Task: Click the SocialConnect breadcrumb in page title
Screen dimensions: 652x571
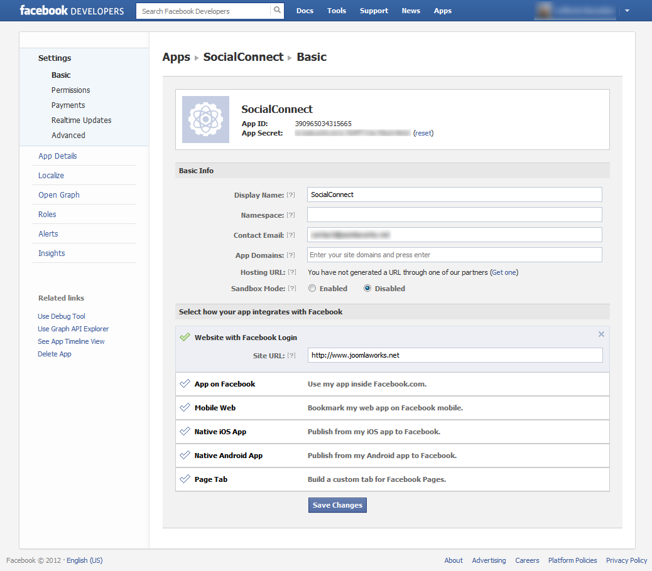Action: pos(243,57)
